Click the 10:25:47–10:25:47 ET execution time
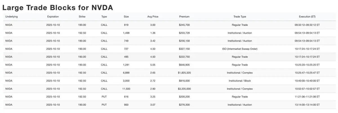338x113 pixels. (x=307, y=73)
